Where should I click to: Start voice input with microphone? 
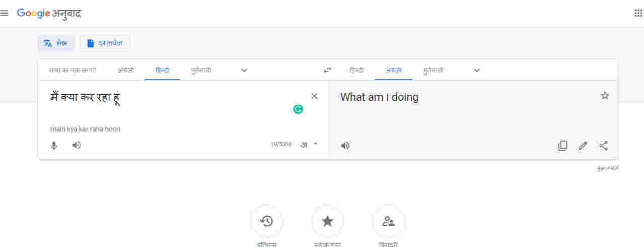pyautogui.click(x=54, y=146)
